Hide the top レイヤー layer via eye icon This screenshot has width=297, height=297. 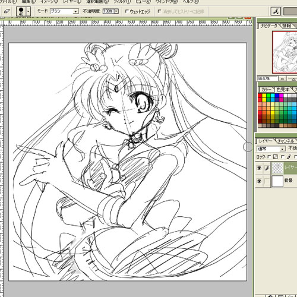(x=259, y=168)
